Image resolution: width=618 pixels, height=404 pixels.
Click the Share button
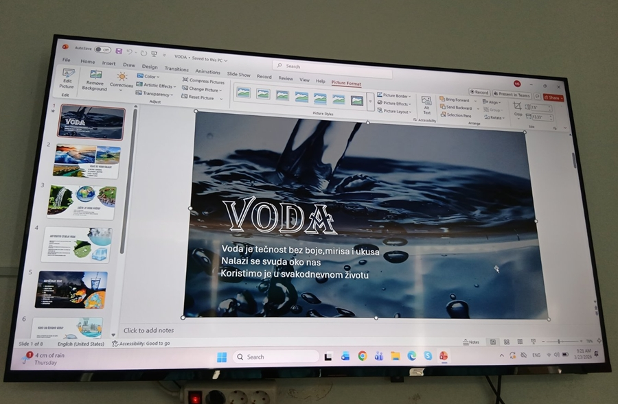click(553, 97)
